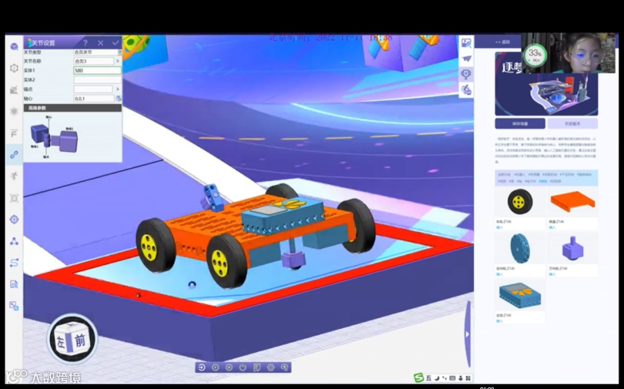Select the bracket frame icon in sidebar
624x389 pixels.
14,198
